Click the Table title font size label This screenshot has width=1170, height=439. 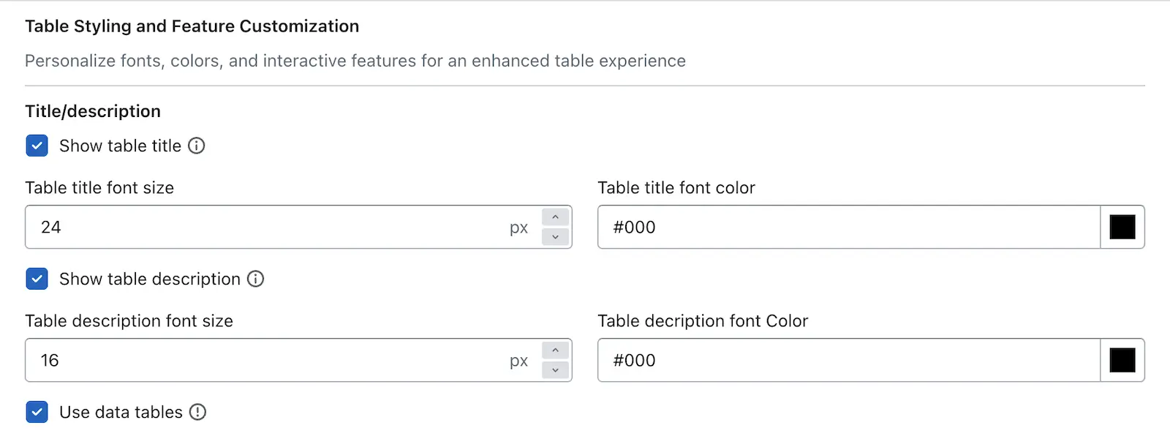99,188
